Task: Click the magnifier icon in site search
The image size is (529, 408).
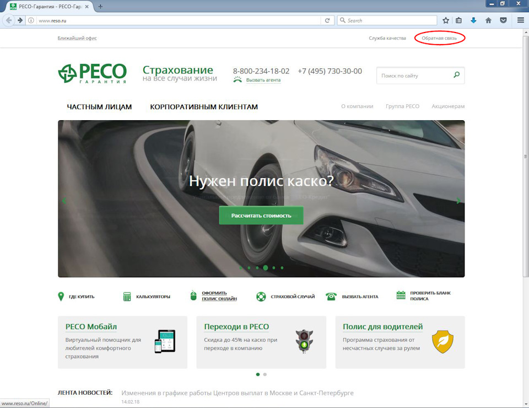Action: click(456, 75)
